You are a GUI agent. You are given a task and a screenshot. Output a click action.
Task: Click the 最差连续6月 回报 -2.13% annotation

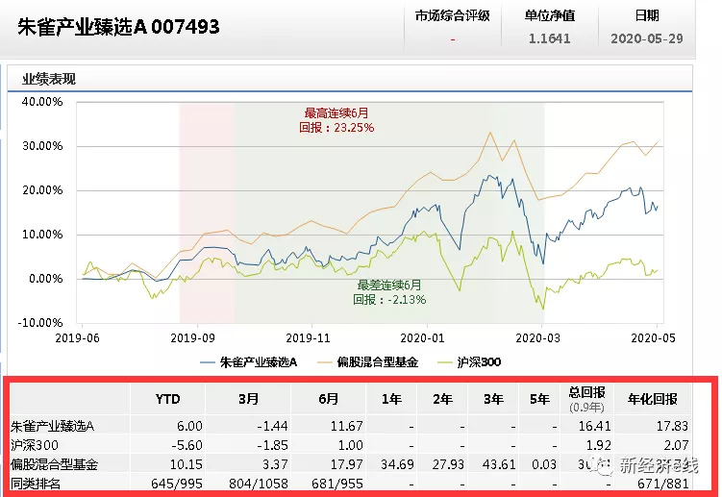tap(389, 292)
